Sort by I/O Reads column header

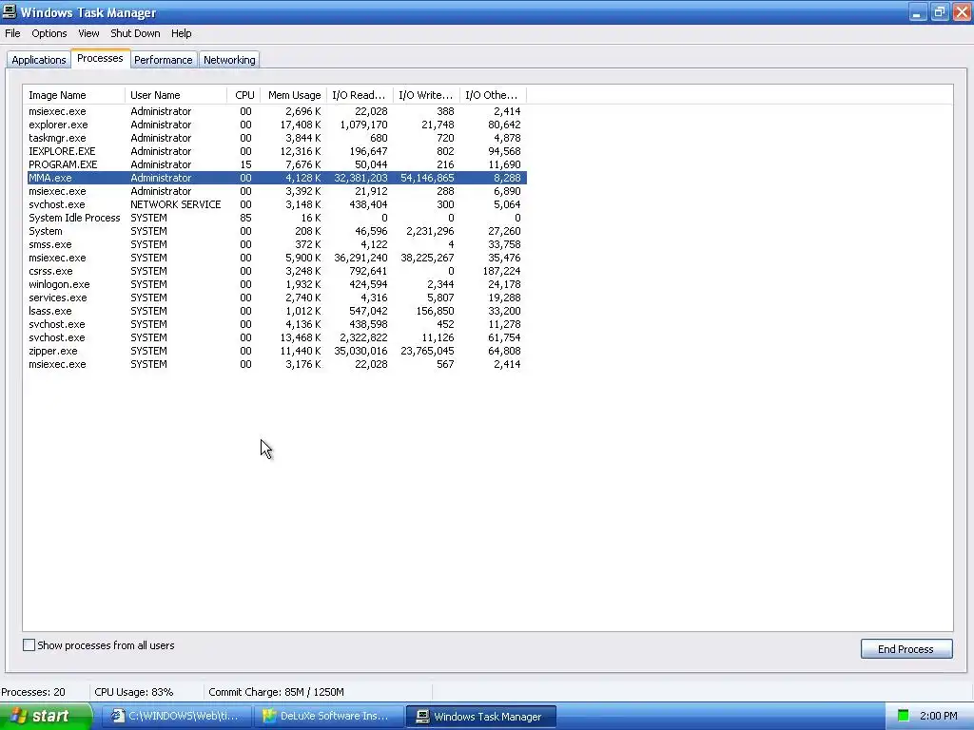coord(360,95)
